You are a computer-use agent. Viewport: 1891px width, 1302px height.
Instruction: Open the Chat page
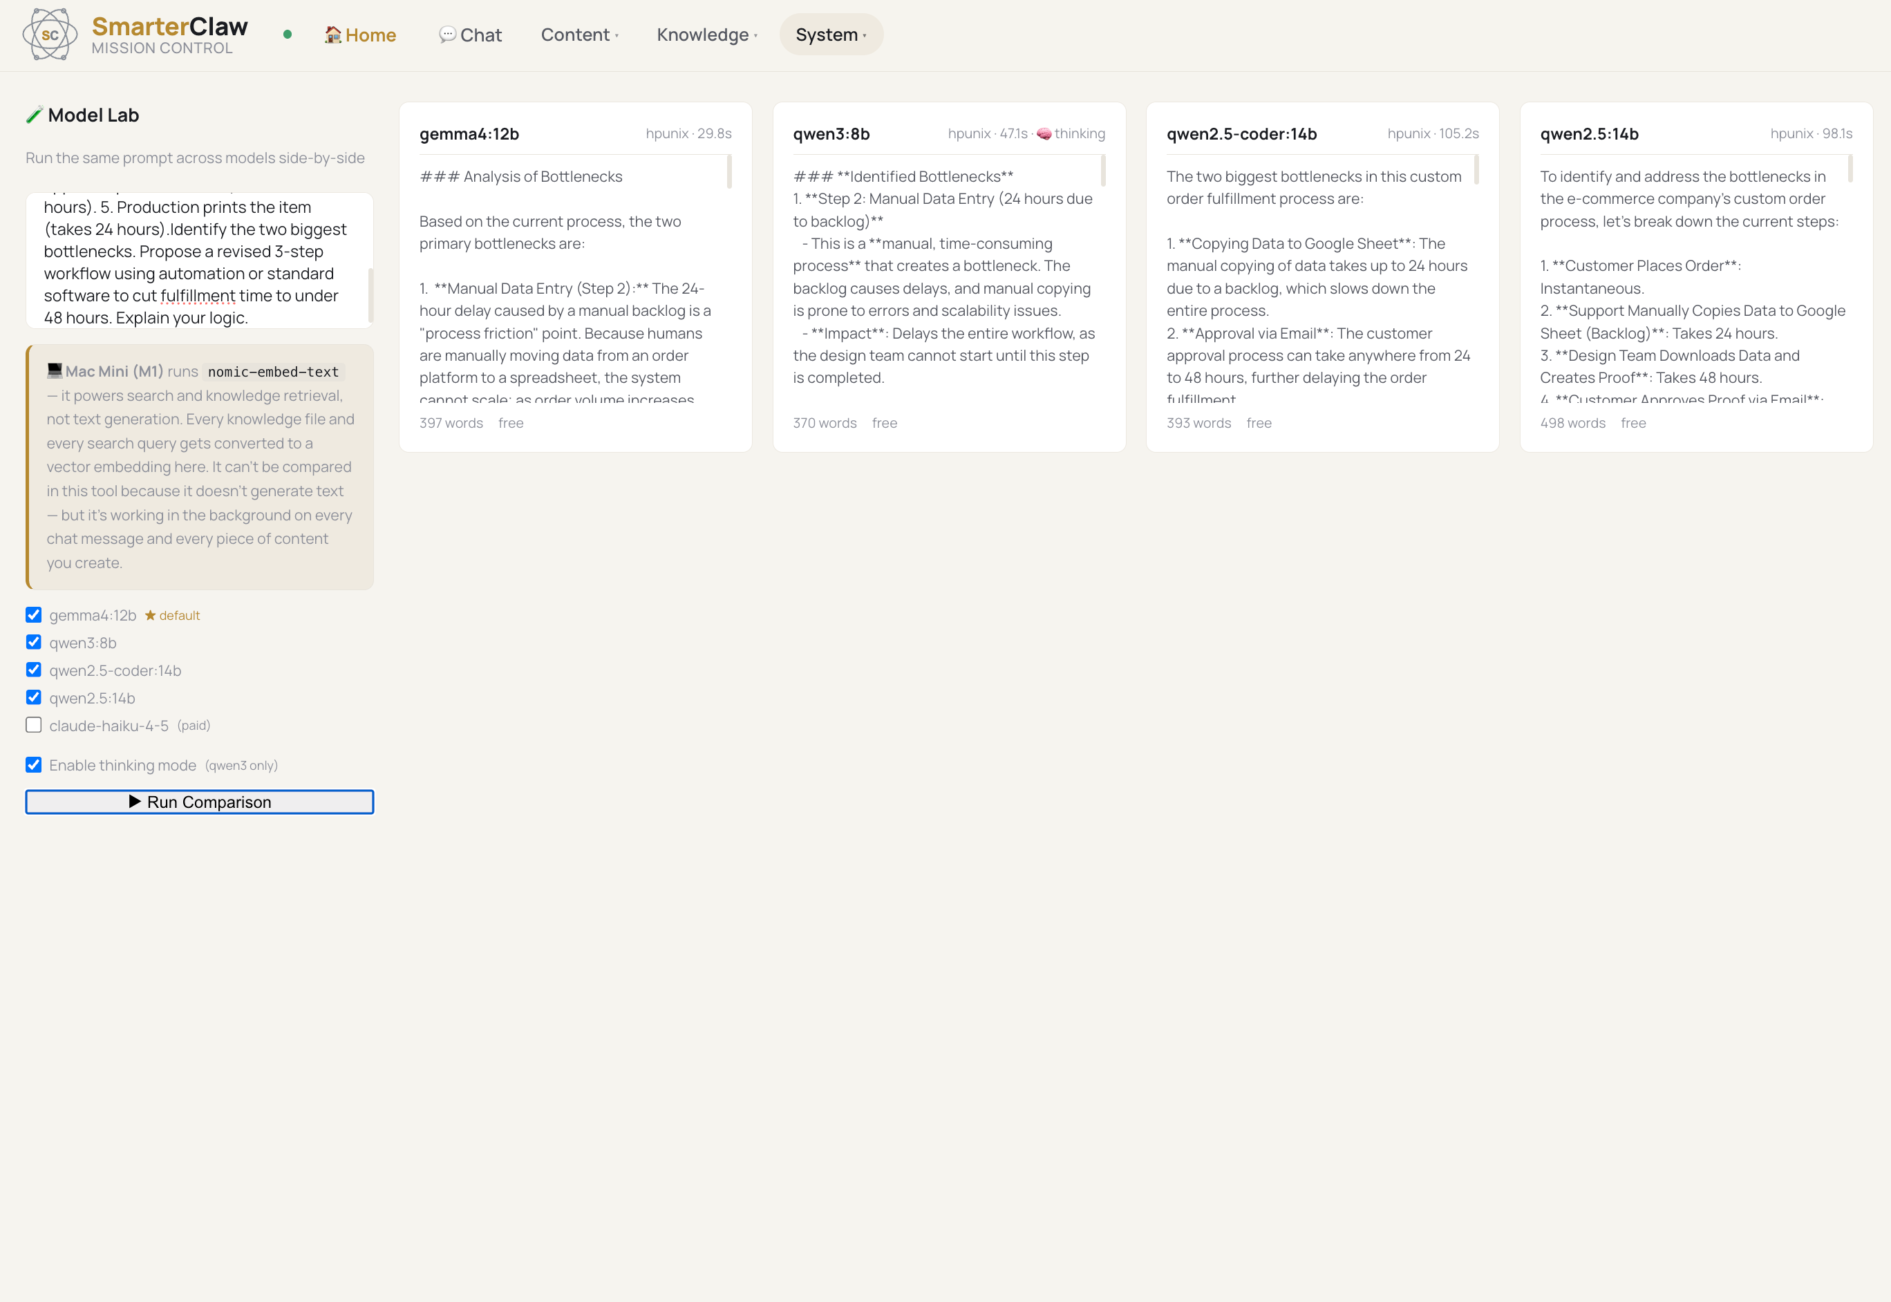click(x=470, y=35)
